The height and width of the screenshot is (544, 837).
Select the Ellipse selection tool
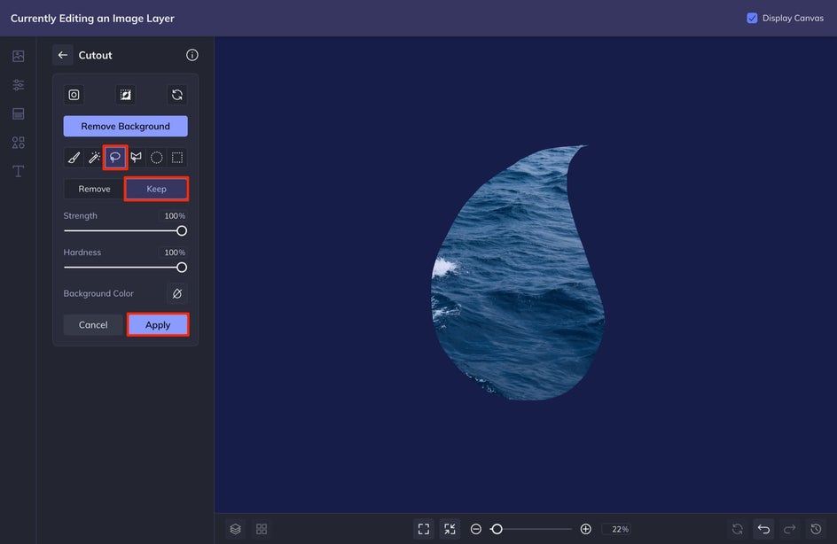click(156, 158)
